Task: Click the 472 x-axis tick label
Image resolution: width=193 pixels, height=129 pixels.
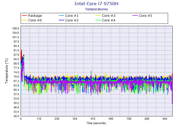Action: [93, 119]
